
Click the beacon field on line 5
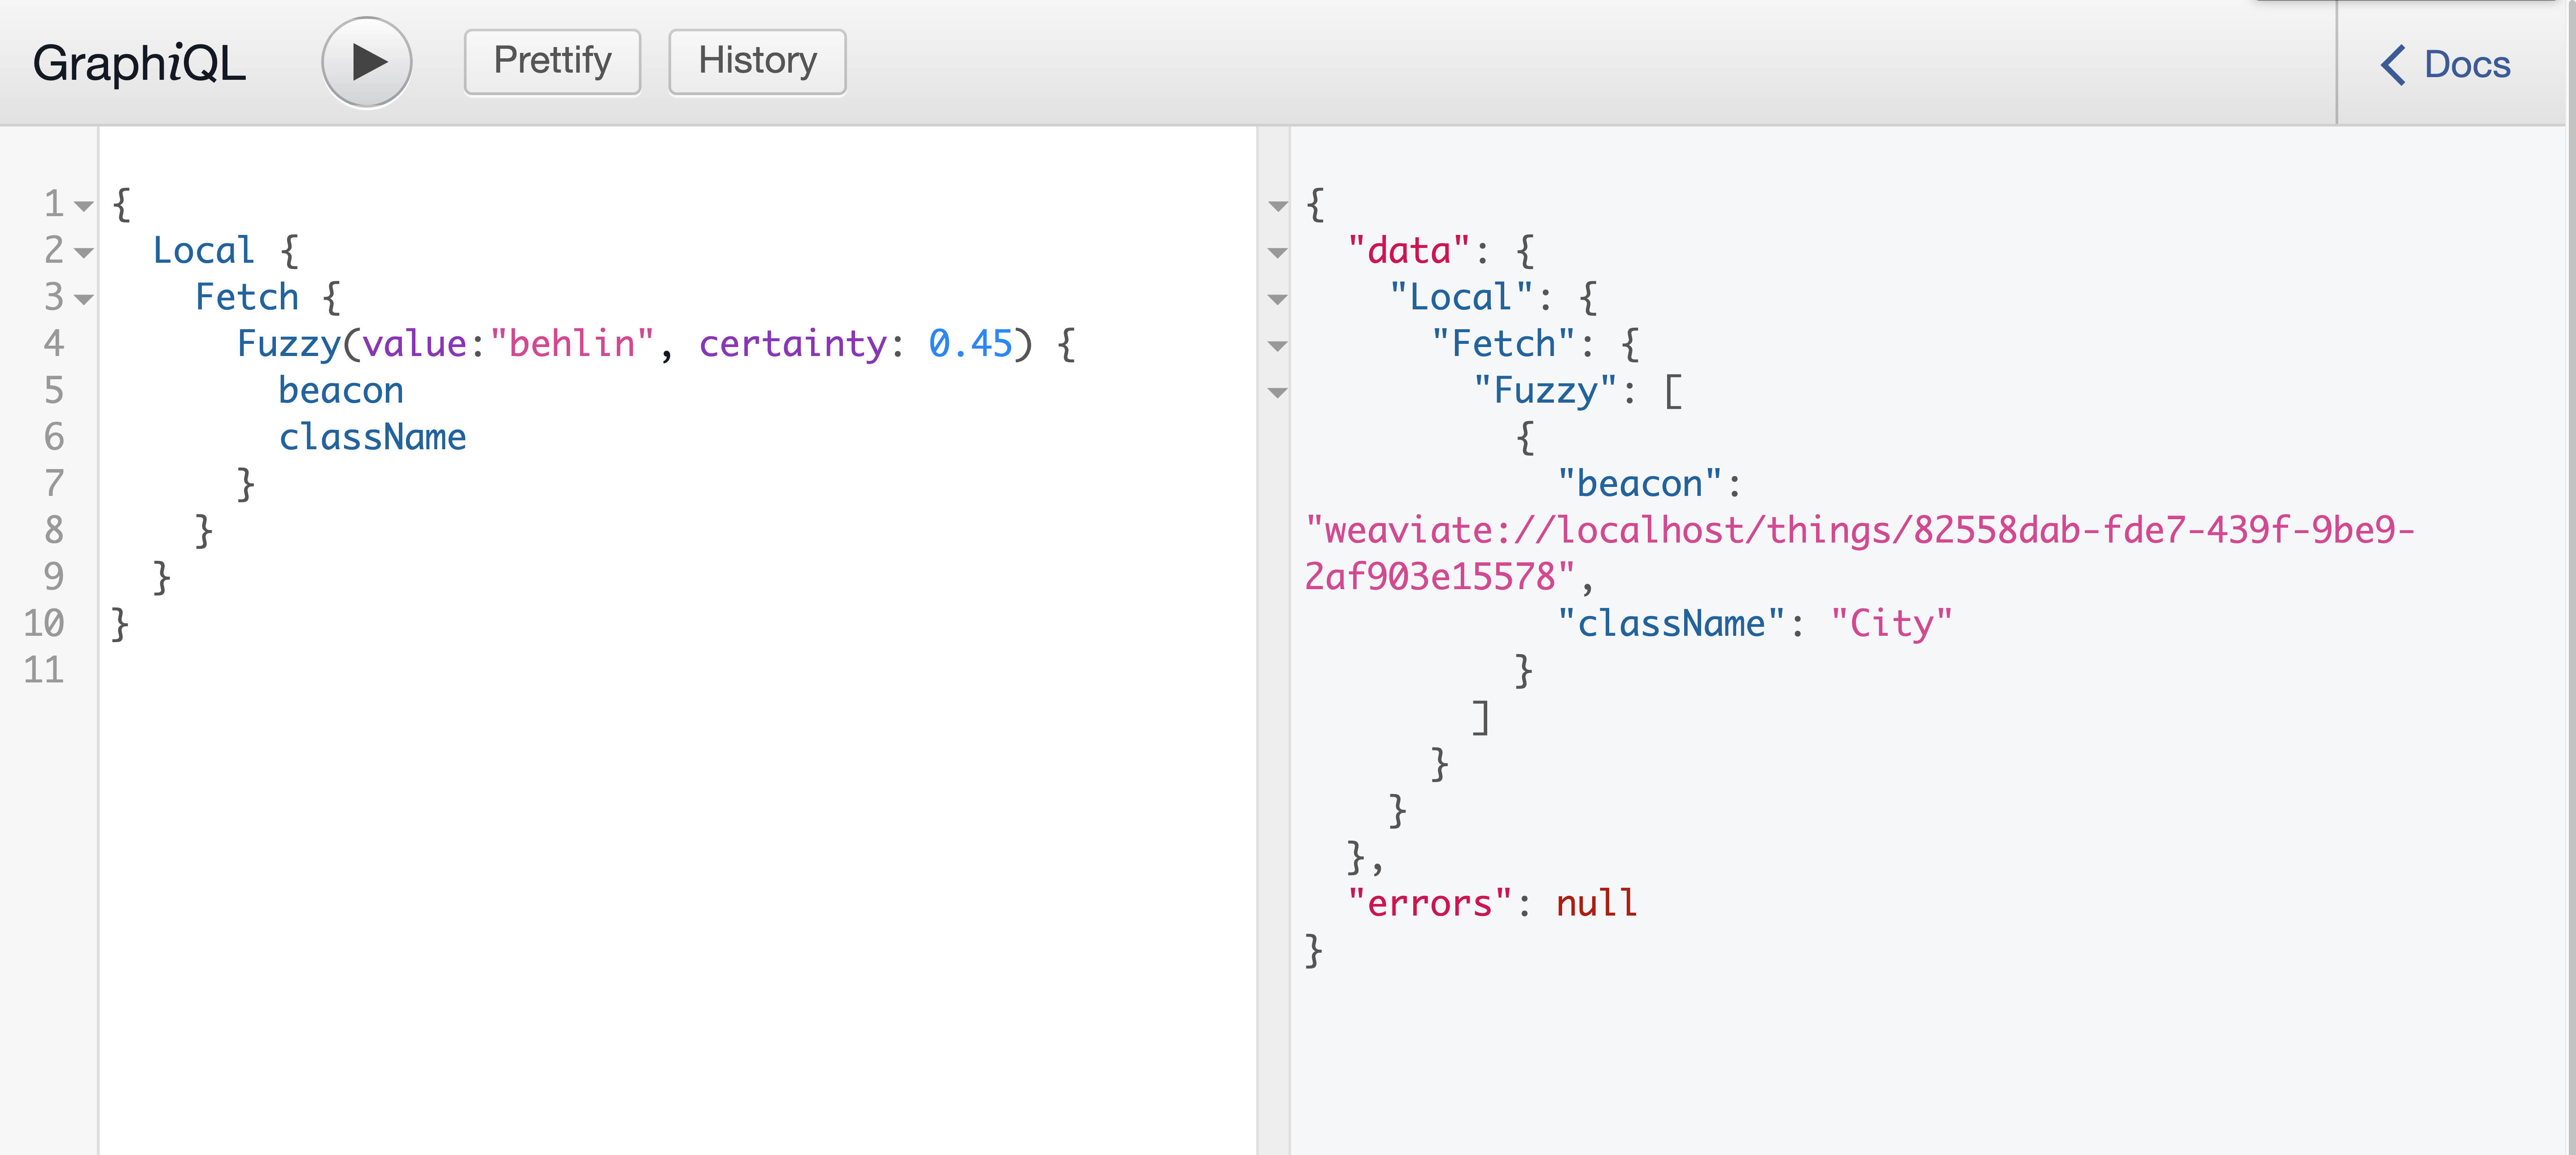(341, 390)
